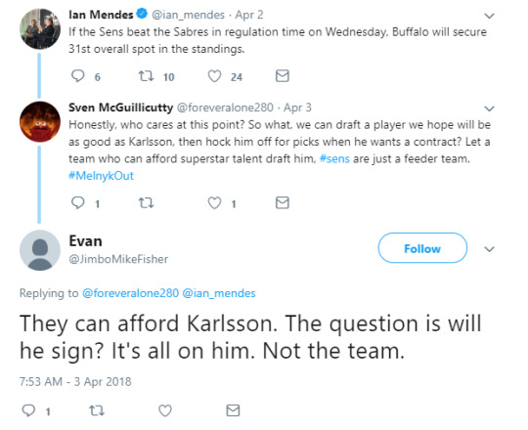Open options chevron on Ian Mendes's tweet
The width and height of the screenshot is (528, 430).
(489, 16)
